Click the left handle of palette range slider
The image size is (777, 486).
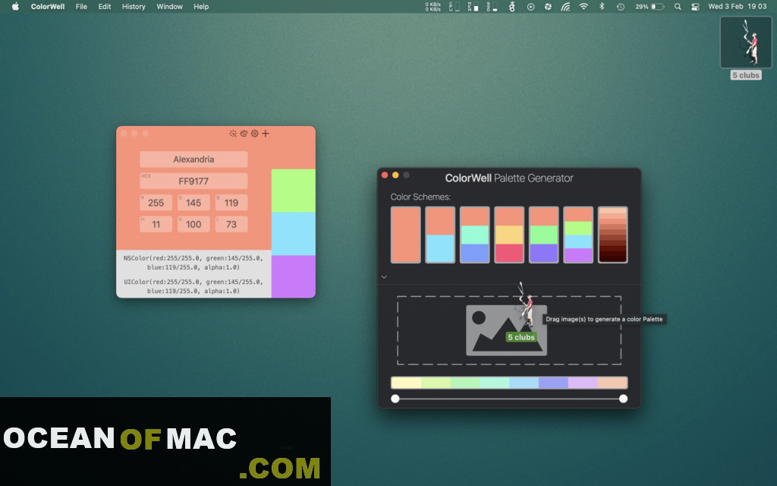pyautogui.click(x=395, y=399)
